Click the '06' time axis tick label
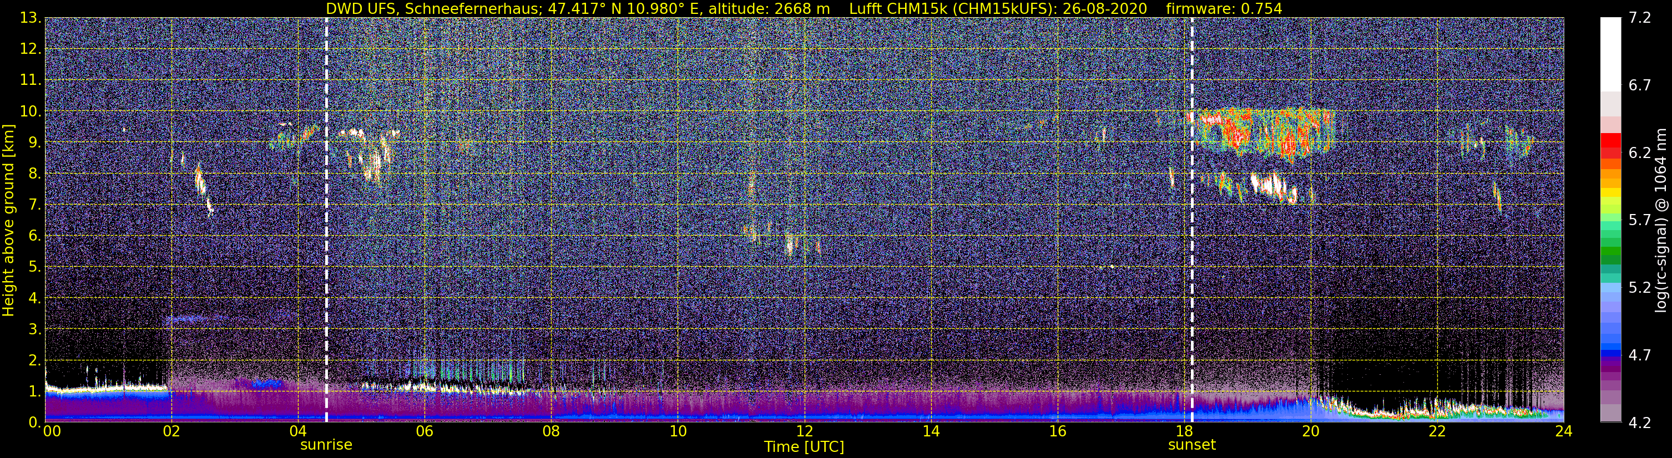The width and height of the screenshot is (1672, 458). tap(424, 432)
